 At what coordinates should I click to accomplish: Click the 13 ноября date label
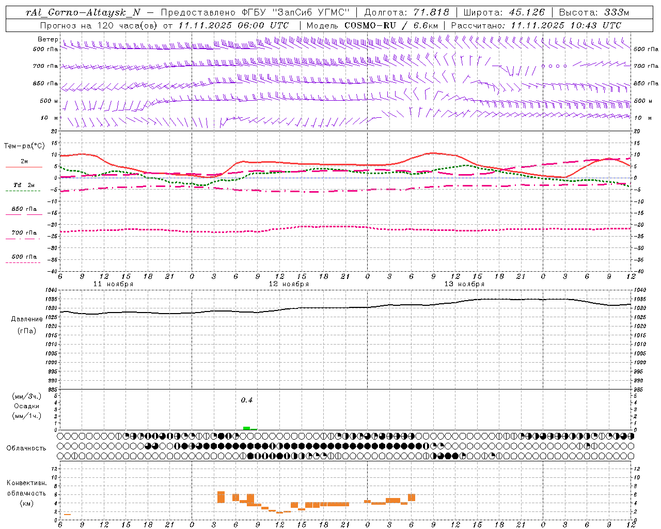(464, 284)
